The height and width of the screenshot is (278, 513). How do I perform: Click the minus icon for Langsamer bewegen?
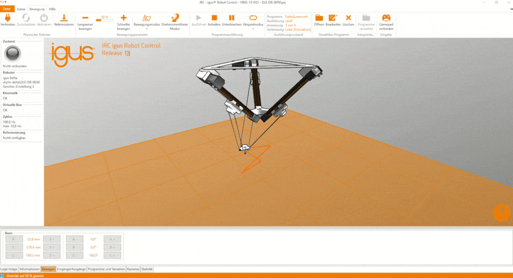85,18
